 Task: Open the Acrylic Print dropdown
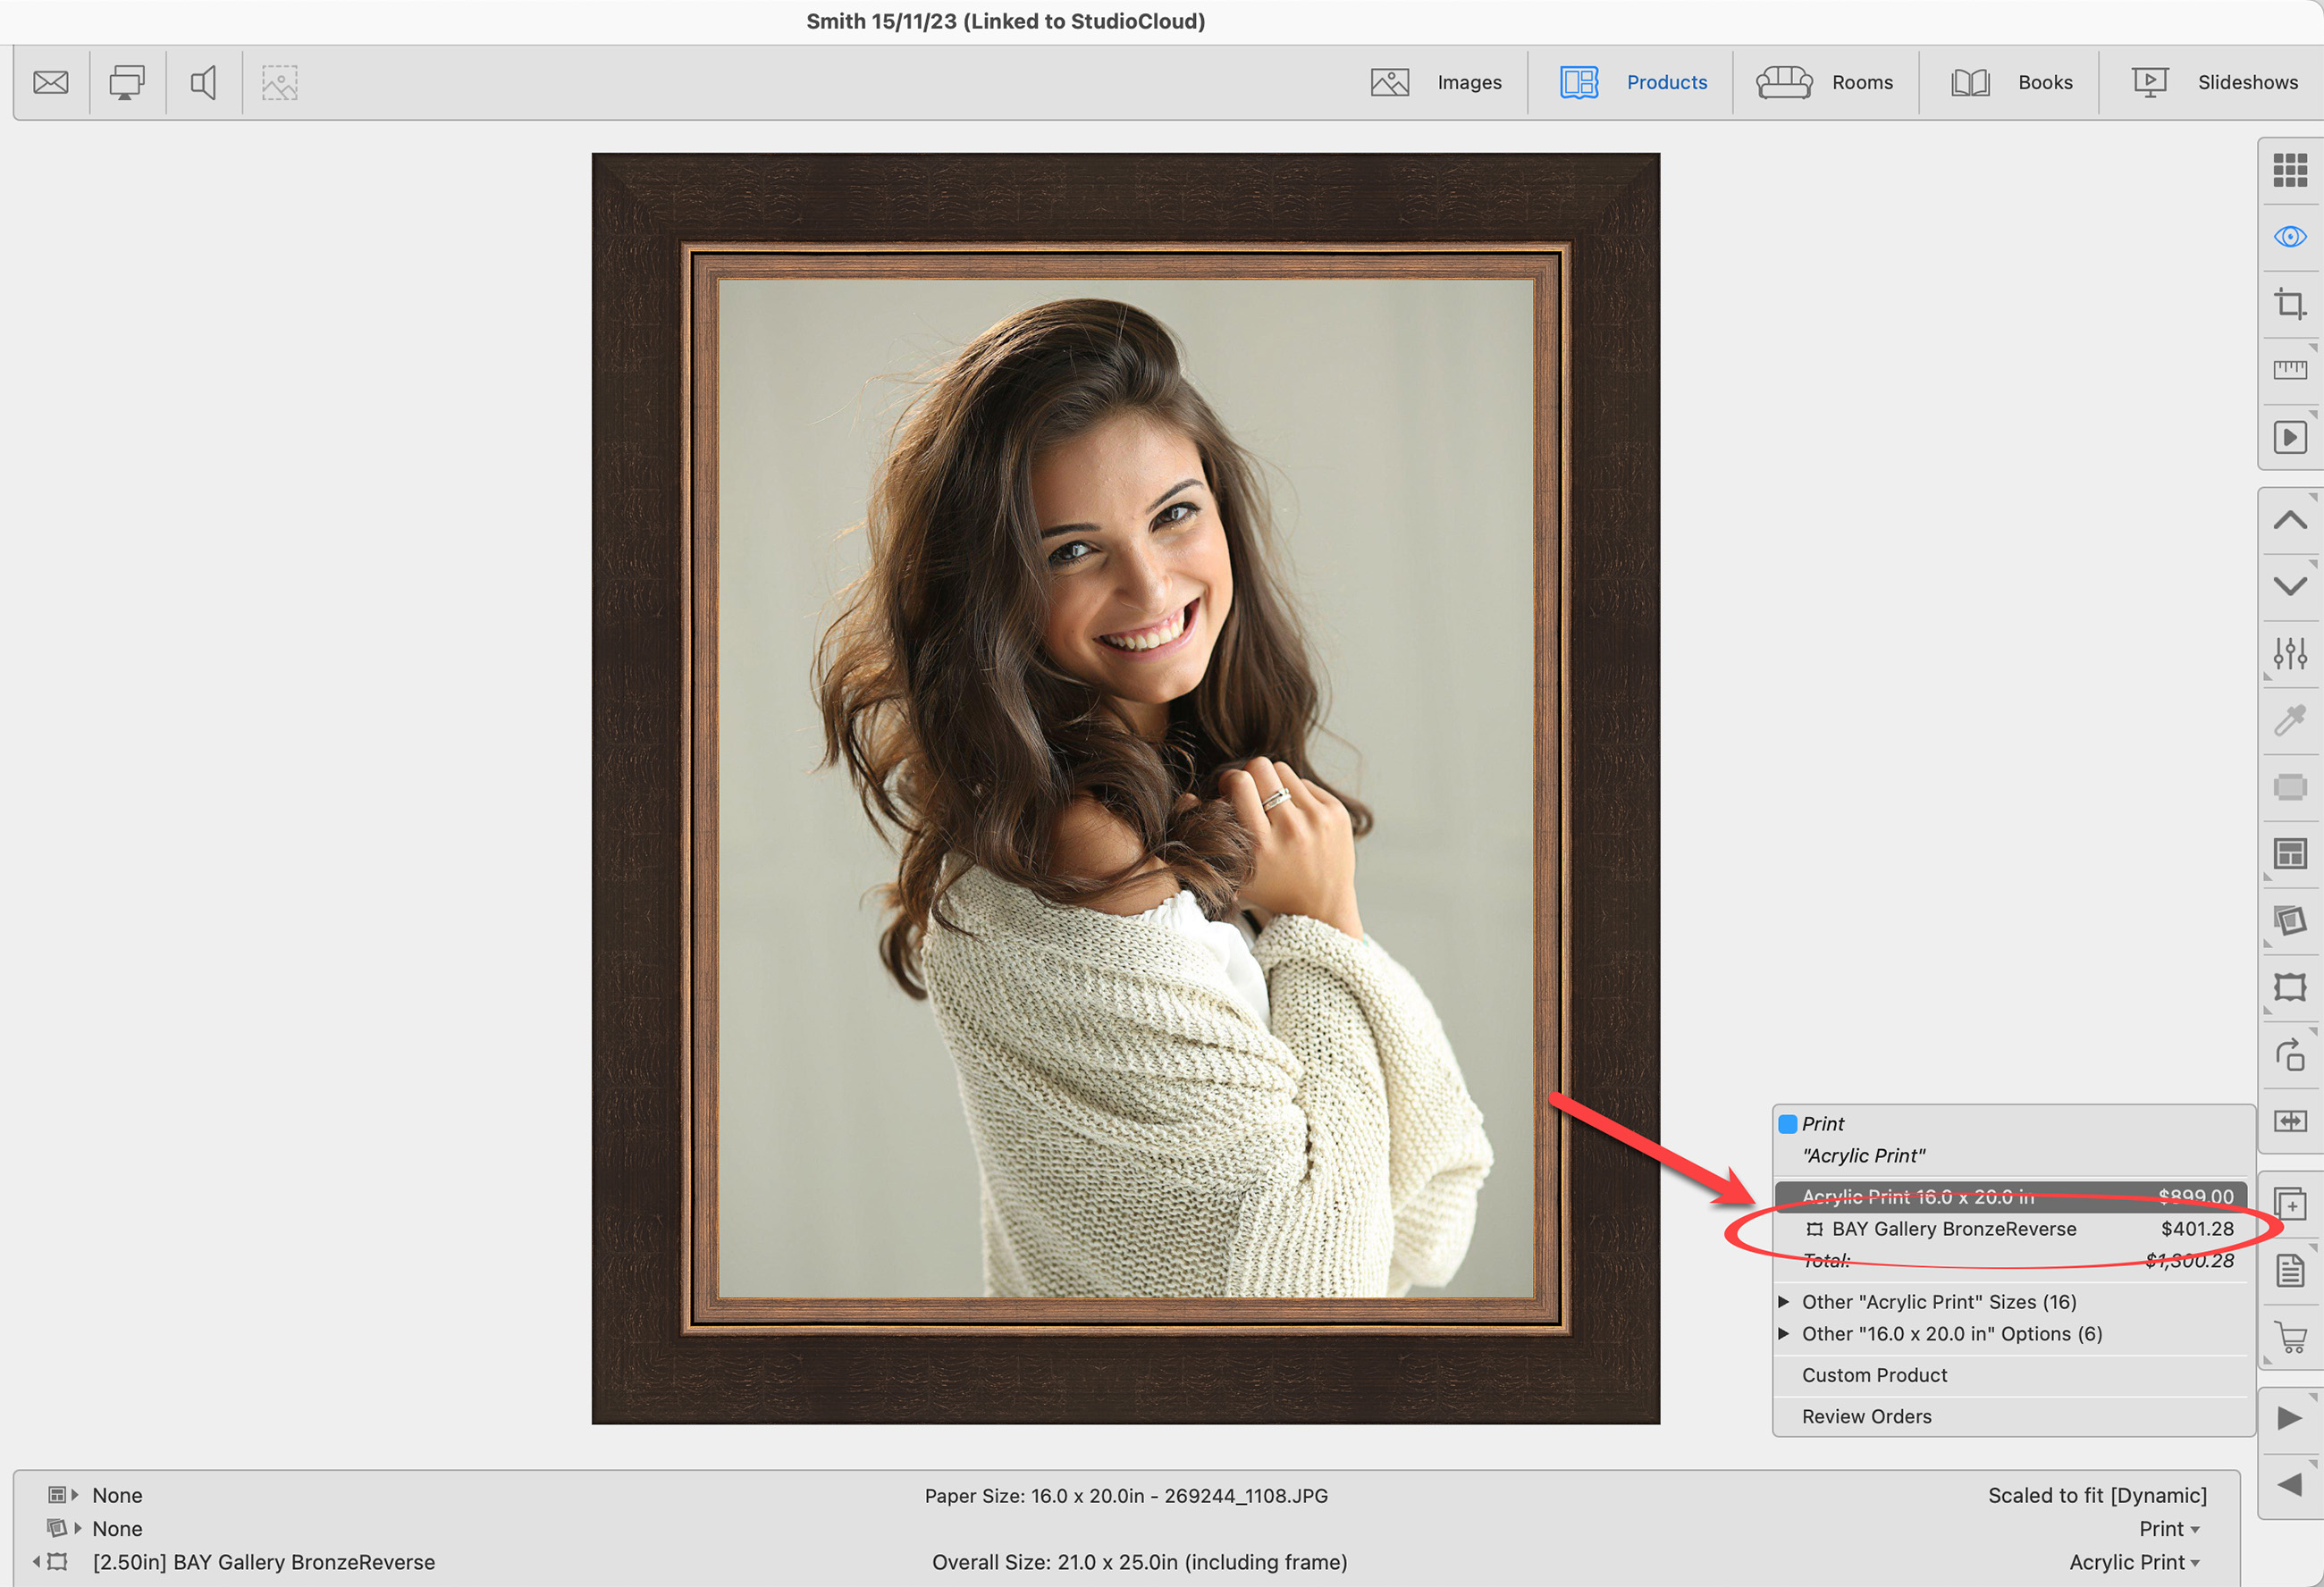[2134, 1562]
